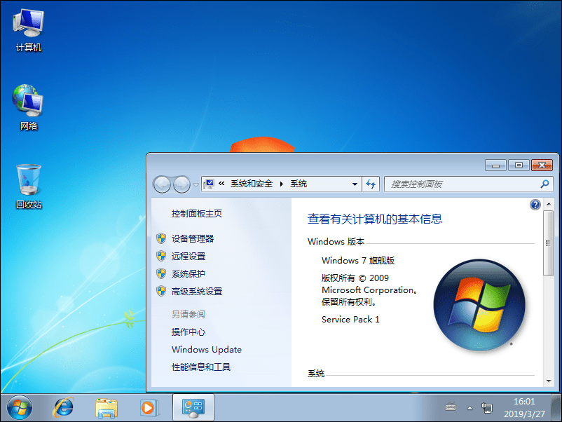
Task: Click the back navigation arrow
Action: [162, 184]
